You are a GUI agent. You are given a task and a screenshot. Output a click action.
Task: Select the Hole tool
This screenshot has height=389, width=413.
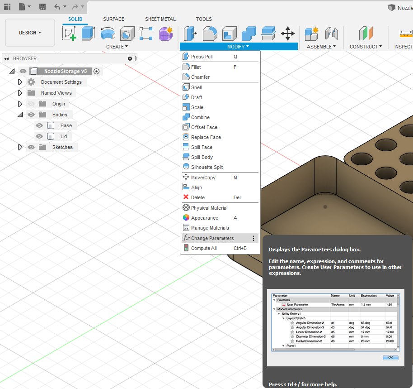[x=127, y=34]
